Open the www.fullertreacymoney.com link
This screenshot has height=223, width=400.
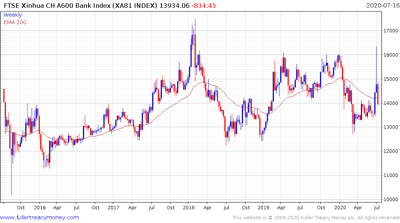tap(39, 217)
